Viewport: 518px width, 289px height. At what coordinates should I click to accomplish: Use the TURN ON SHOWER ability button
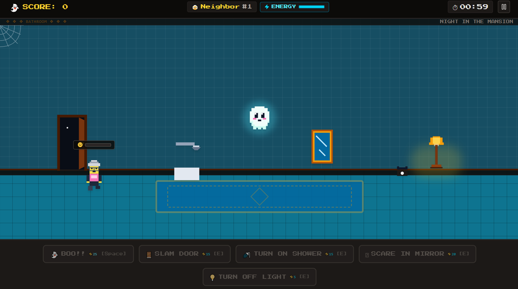(294, 254)
